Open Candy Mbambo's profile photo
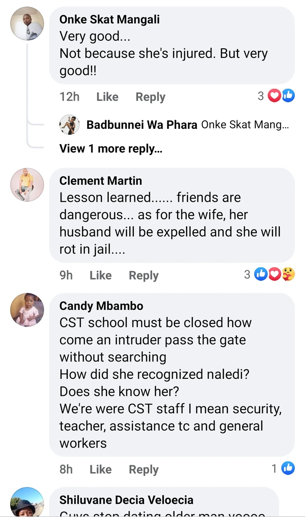The width and height of the screenshot is (305, 517). click(x=27, y=310)
